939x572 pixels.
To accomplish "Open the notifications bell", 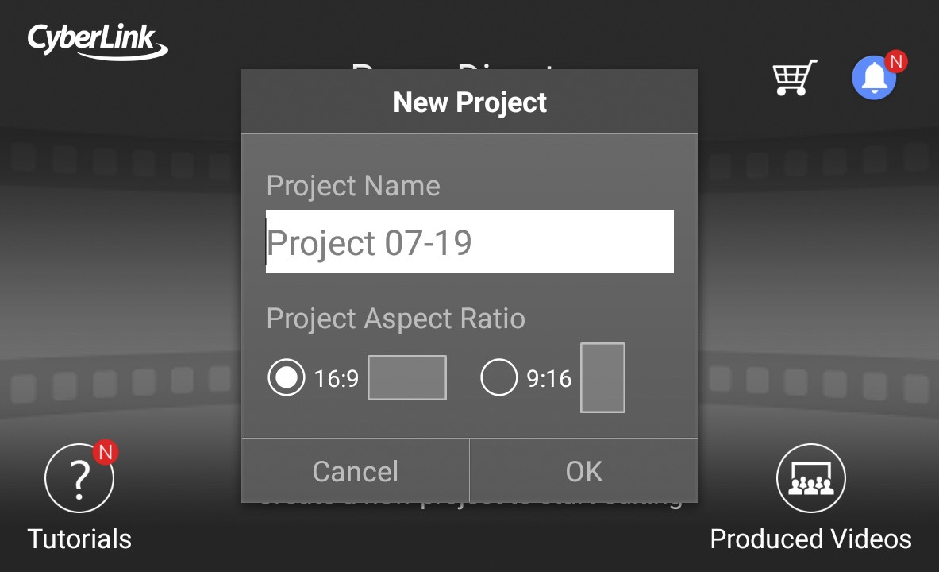I will point(874,78).
